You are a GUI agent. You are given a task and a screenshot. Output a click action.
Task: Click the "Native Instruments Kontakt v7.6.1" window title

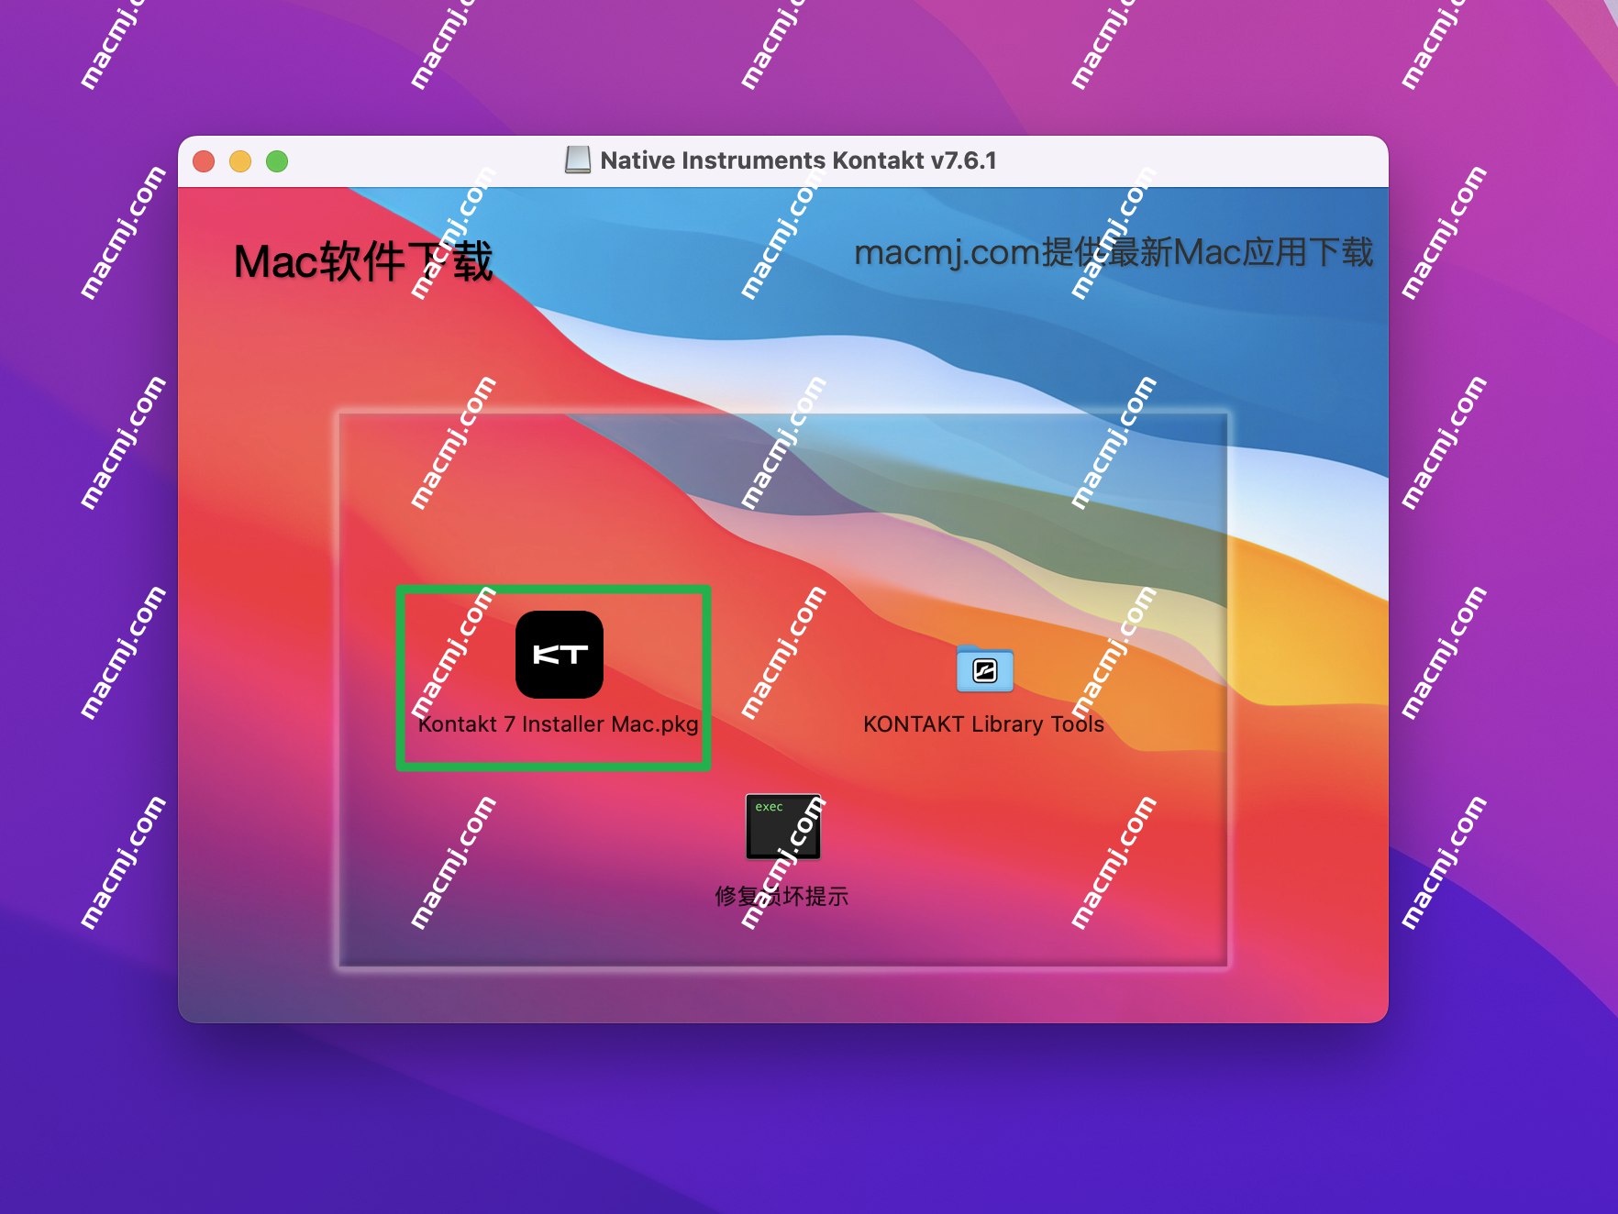pos(798,160)
